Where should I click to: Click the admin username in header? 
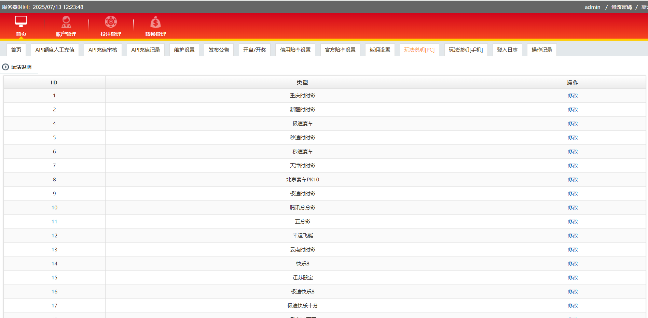point(592,7)
